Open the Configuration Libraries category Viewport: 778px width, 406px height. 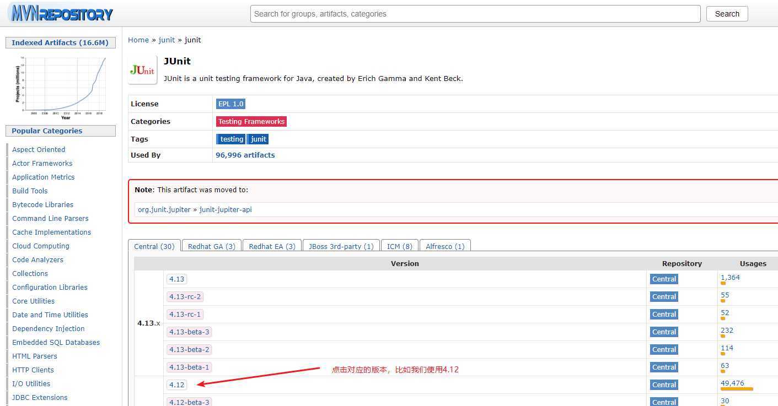[50, 287]
